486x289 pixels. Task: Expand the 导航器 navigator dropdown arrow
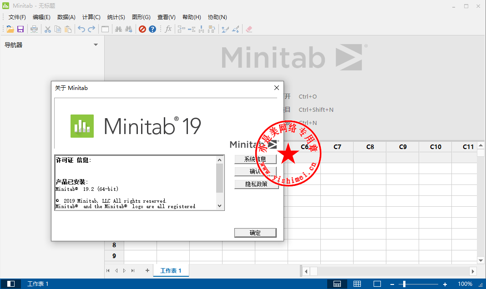tap(96, 45)
